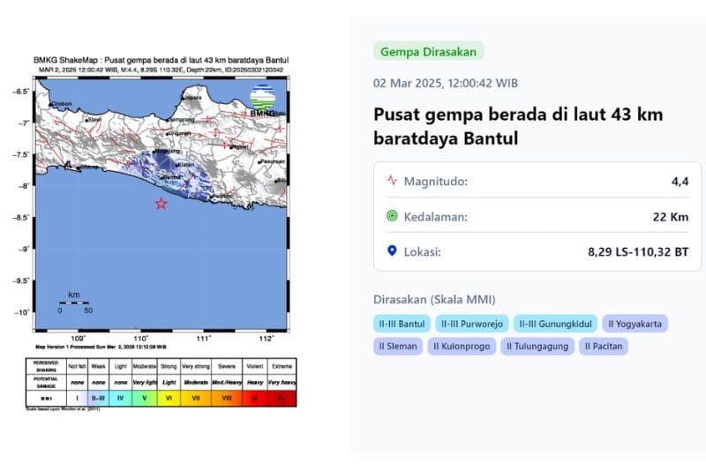
Task: Click the blue location pin icon
Action: tap(392, 251)
